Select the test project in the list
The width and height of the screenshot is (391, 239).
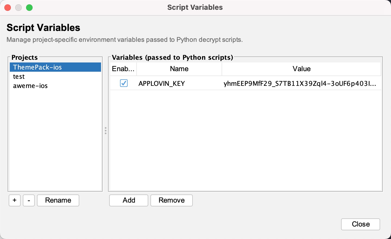(x=19, y=77)
